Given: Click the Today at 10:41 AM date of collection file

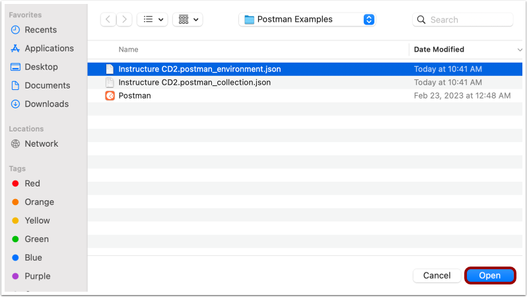Looking at the screenshot, I should (448, 83).
